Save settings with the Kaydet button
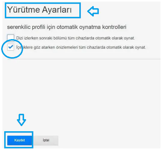Image resolution: width=162 pixels, height=149 pixels. click(20, 140)
